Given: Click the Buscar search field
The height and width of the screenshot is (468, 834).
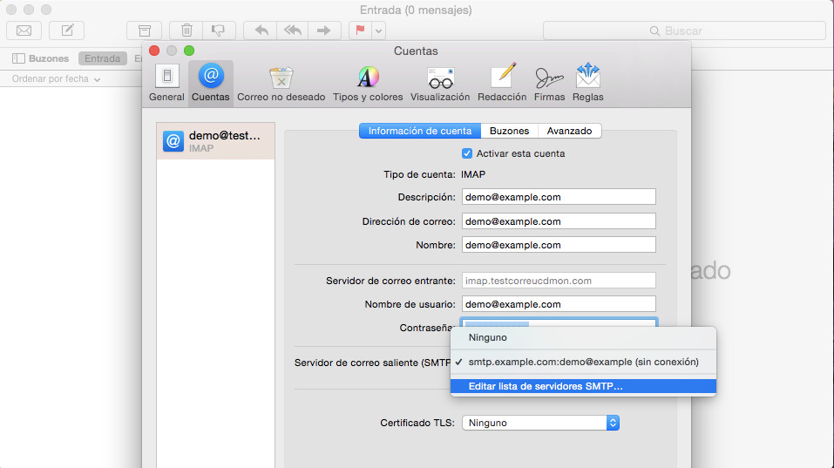Looking at the screenshot, I should click(x=684, y=31).
